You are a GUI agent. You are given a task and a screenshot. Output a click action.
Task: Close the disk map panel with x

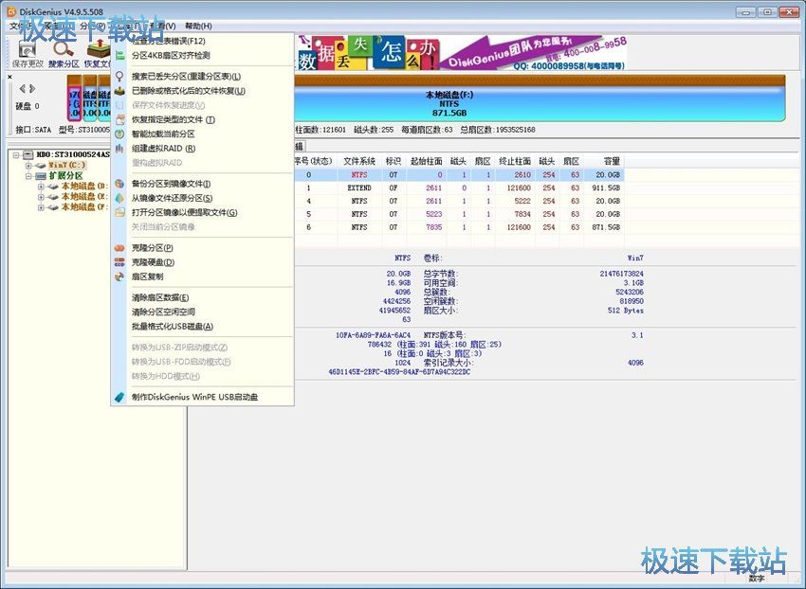pos(9,77)
